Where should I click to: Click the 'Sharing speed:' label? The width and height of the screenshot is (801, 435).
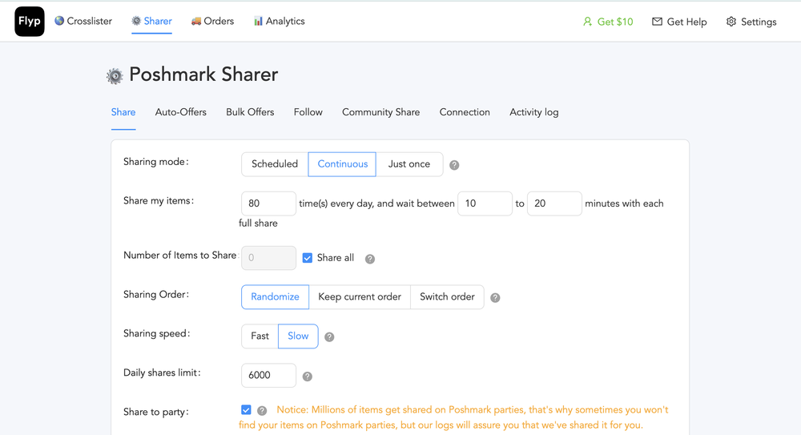tap(157, 333)
